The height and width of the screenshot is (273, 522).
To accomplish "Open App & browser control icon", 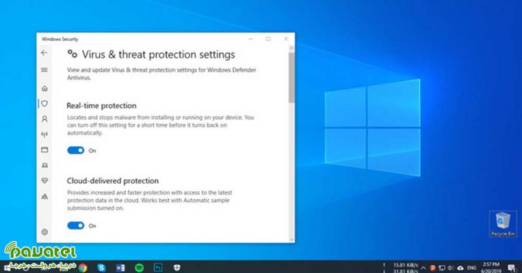I will 45,150.
